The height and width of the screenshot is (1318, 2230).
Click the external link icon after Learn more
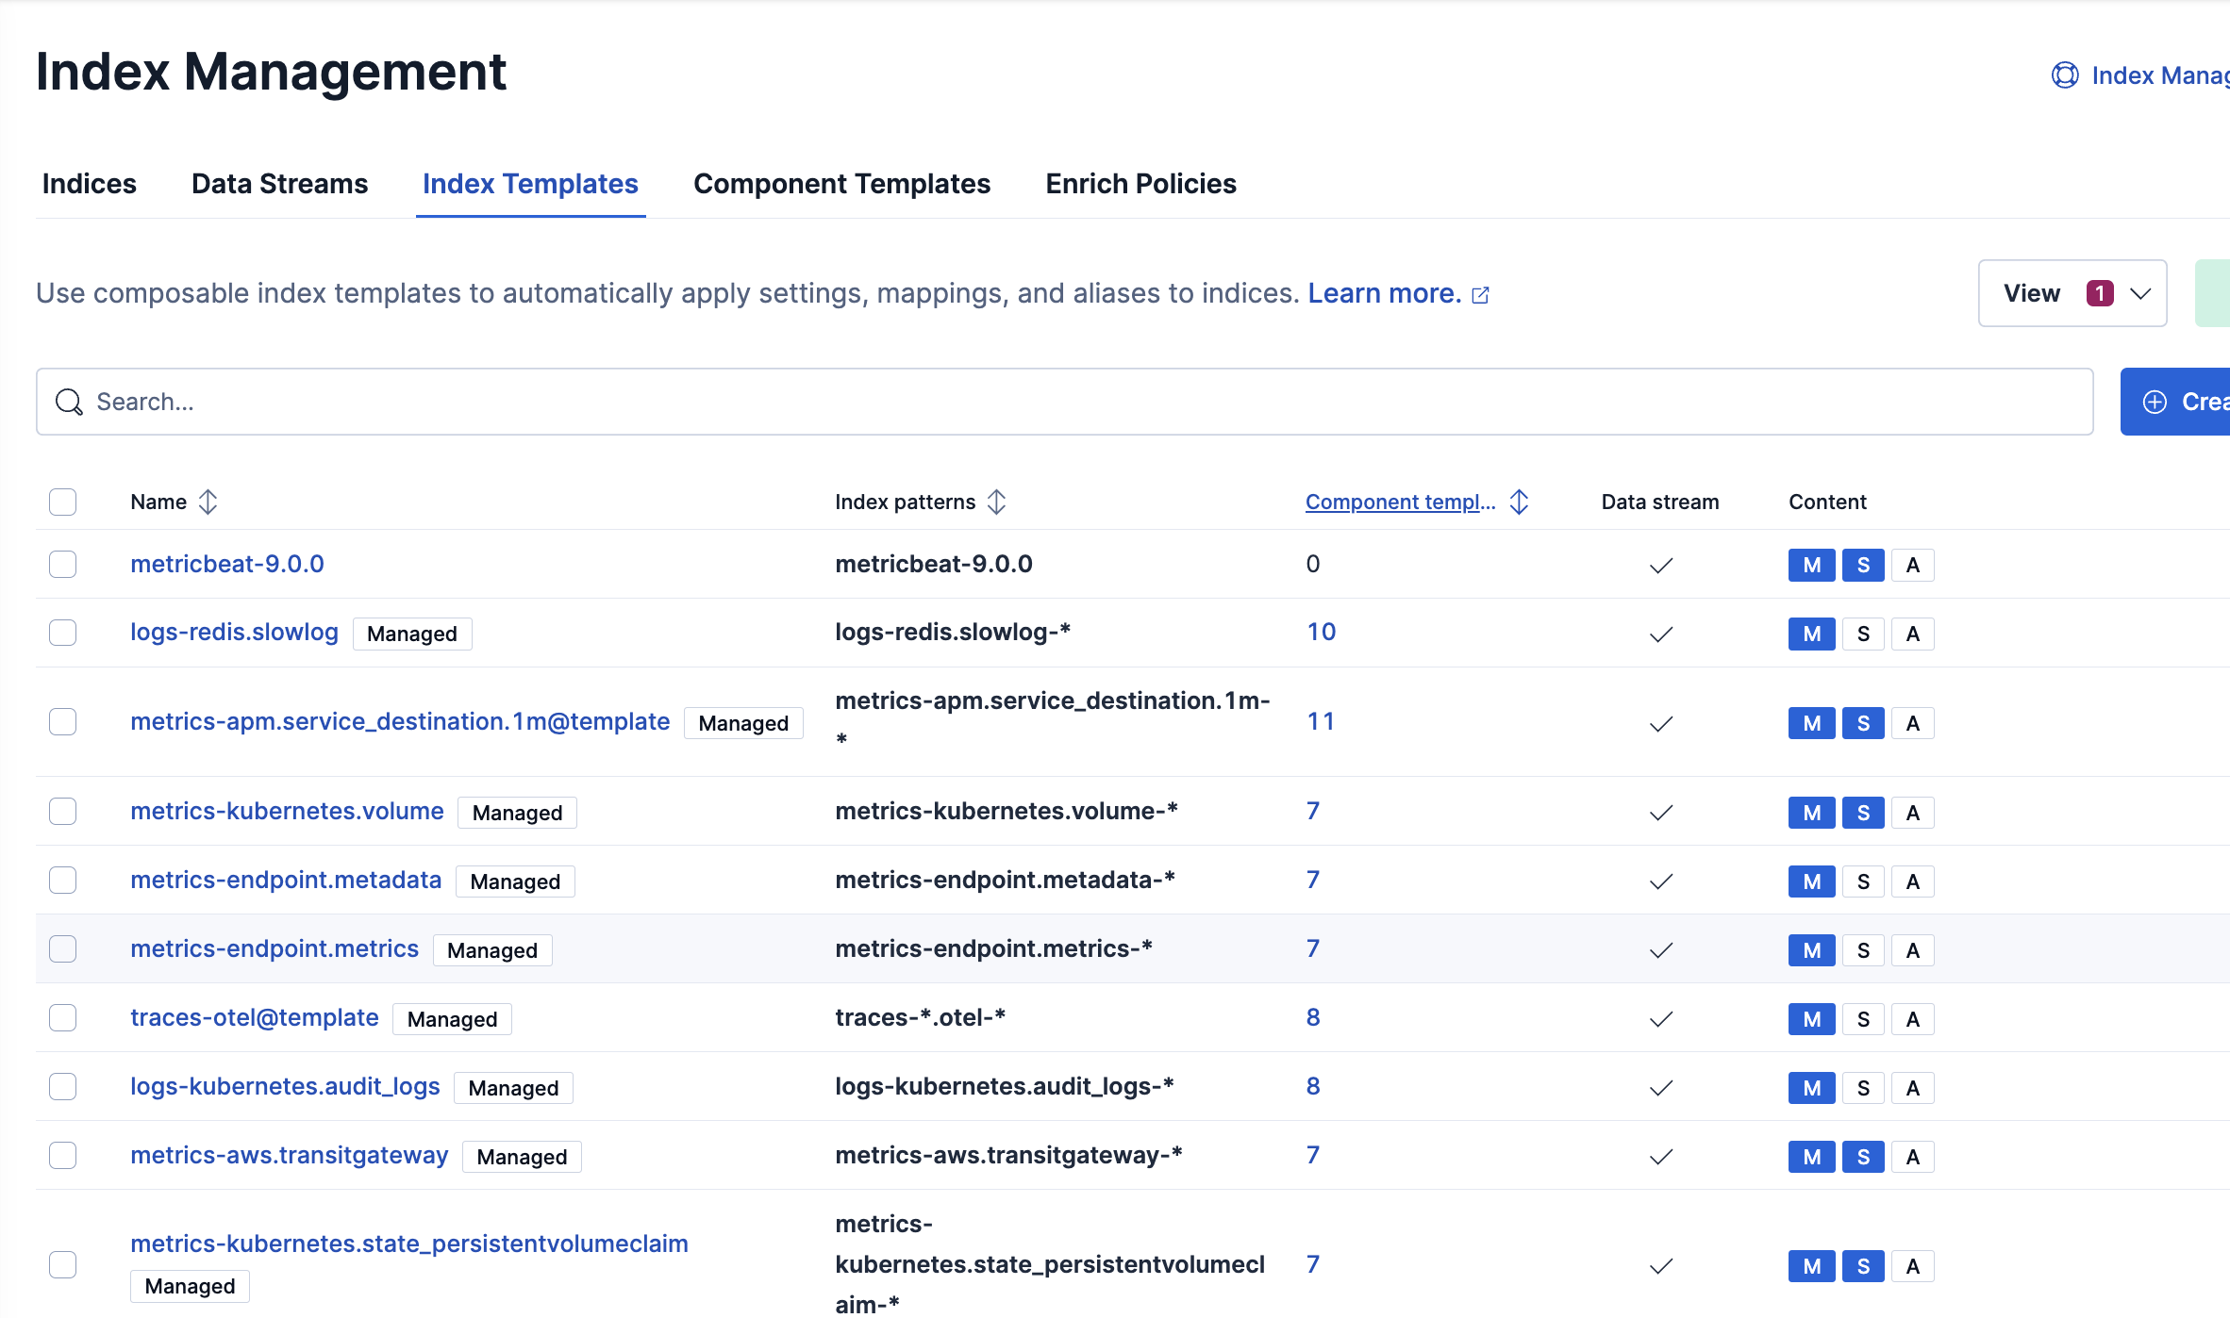[1481, 295]
